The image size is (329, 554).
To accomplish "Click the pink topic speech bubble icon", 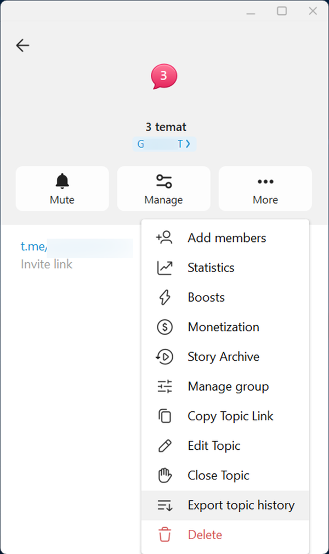I will tap(164, 77).
